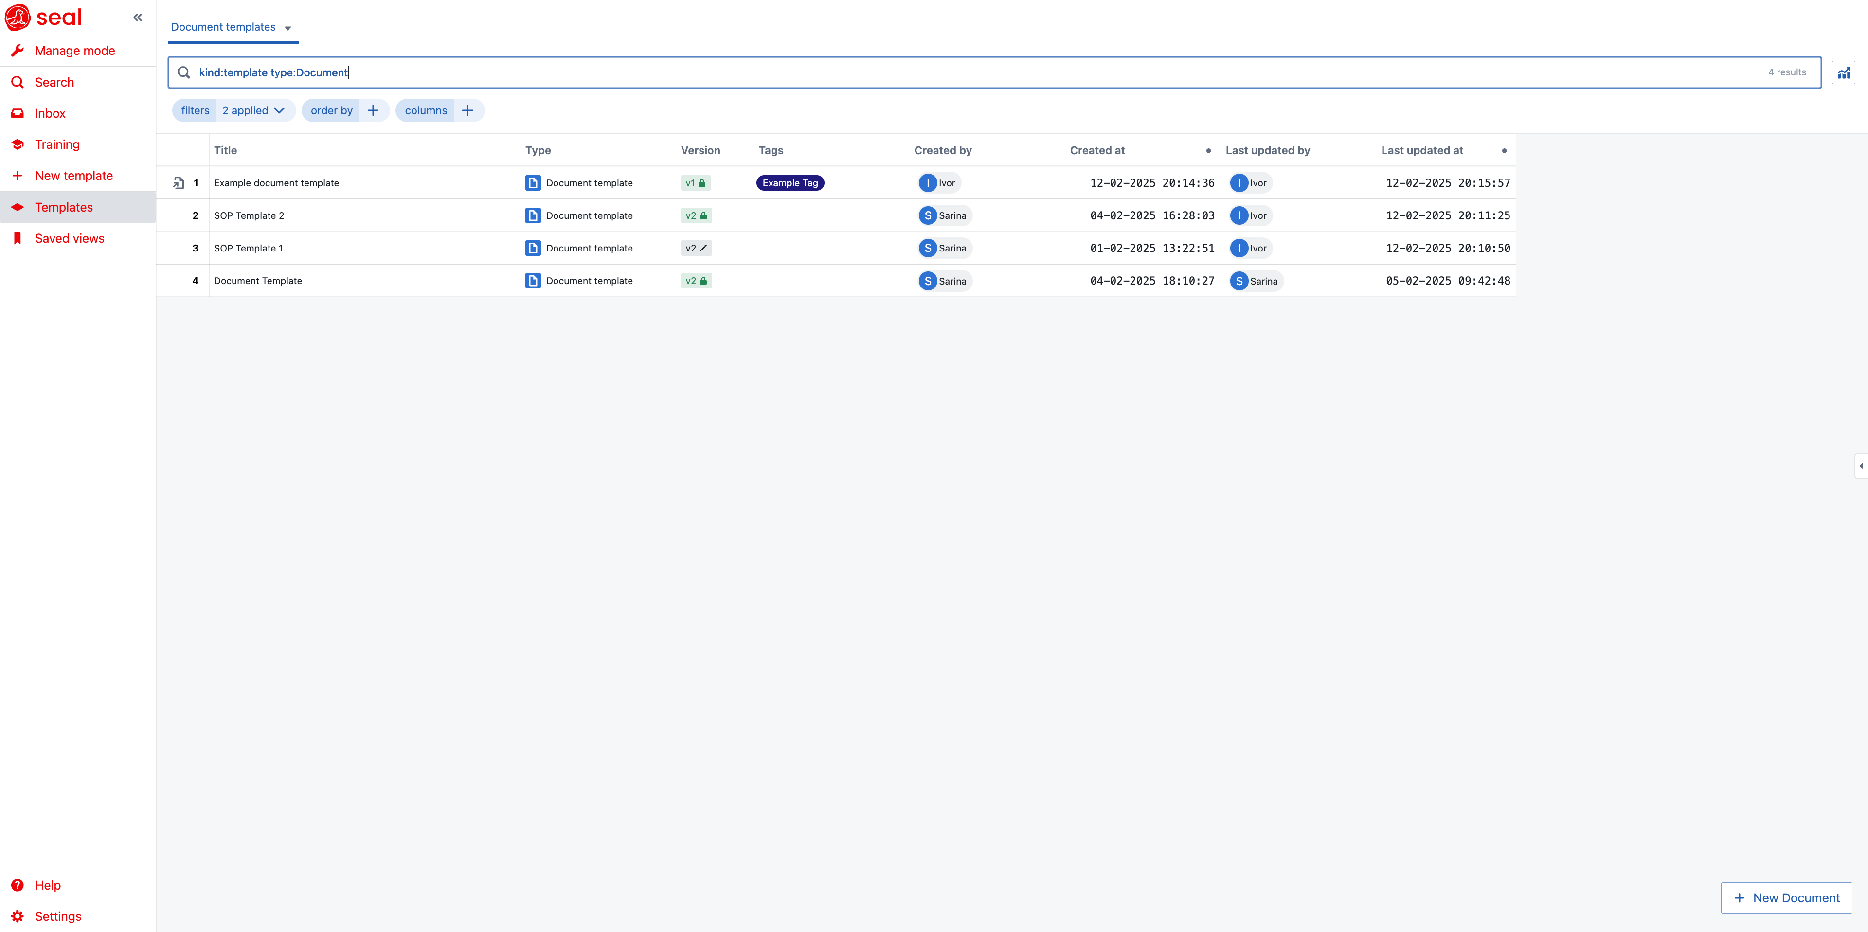Screen dimensions: 1868x932
Task: Open row 1 with the open-document icon
Action: (179, 183)
